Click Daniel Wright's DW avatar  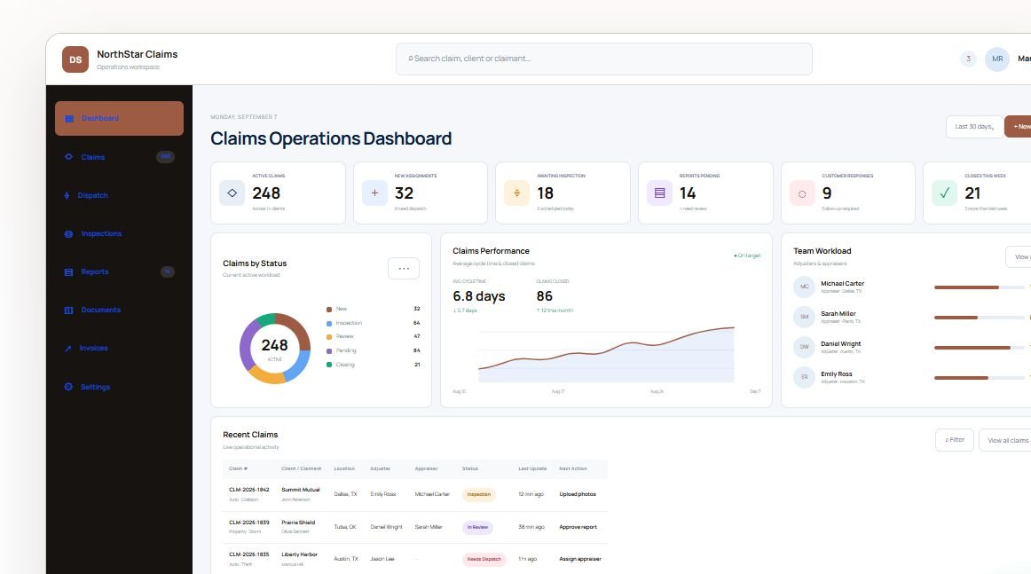click(x=804, y=347)
